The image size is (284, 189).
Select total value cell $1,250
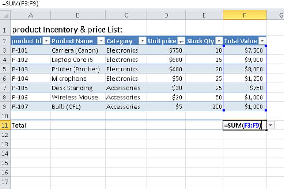click(245, 78)
